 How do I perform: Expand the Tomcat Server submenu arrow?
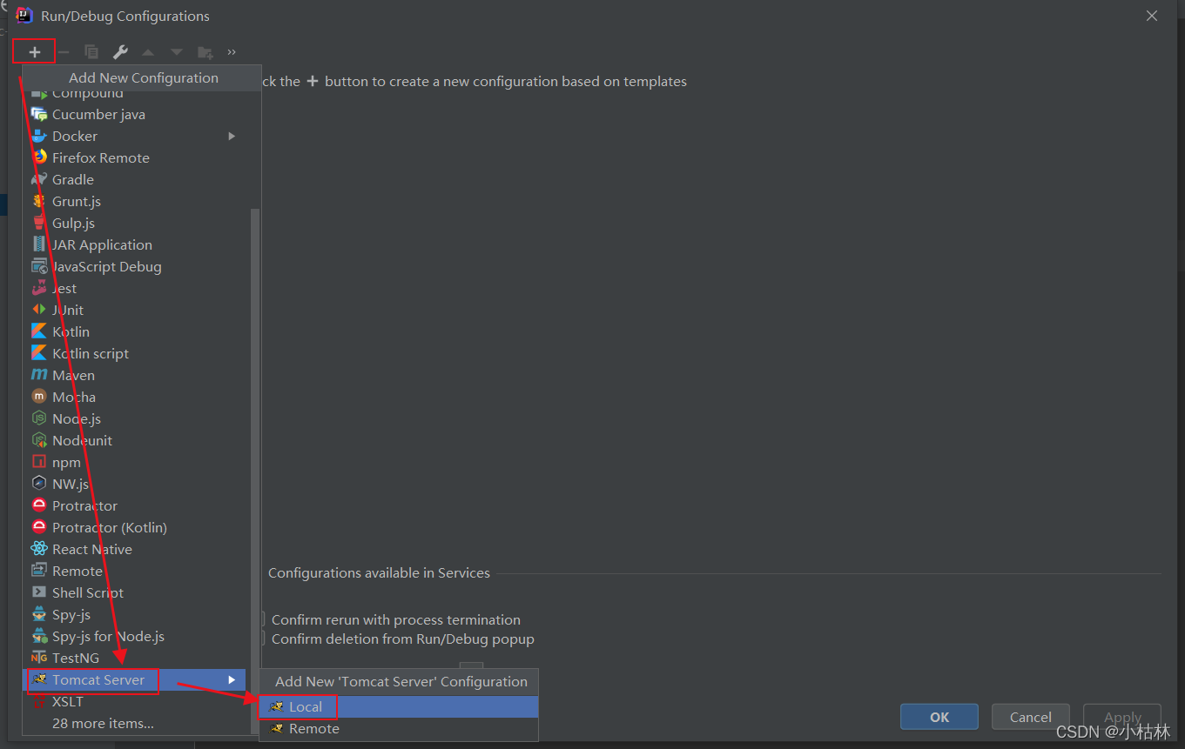click(x=232, y=679)
